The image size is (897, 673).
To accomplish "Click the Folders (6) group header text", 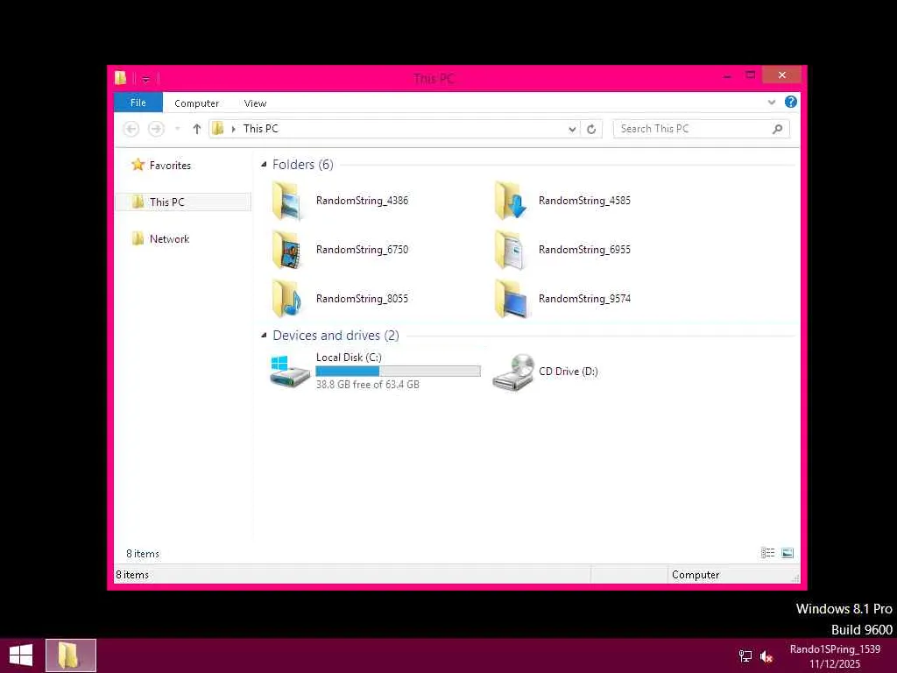I will coord(302,165).
